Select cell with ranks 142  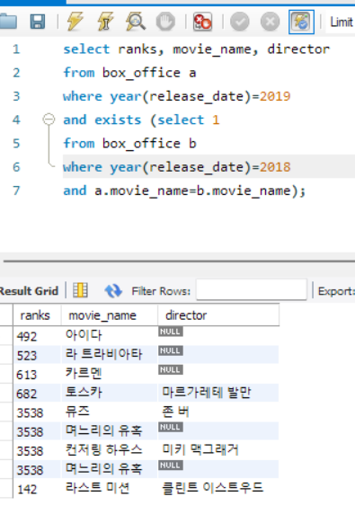pyautogui.click(x=37, y=489)
